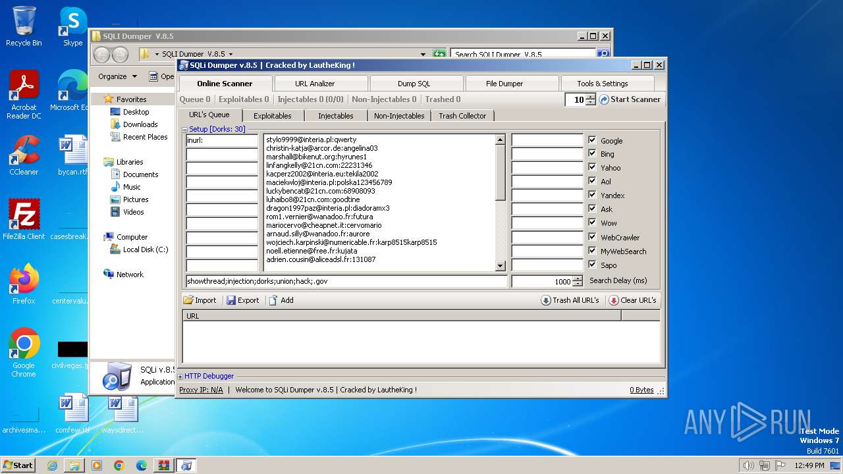Click Search Delay spinner arrows

tap(578, 281)
